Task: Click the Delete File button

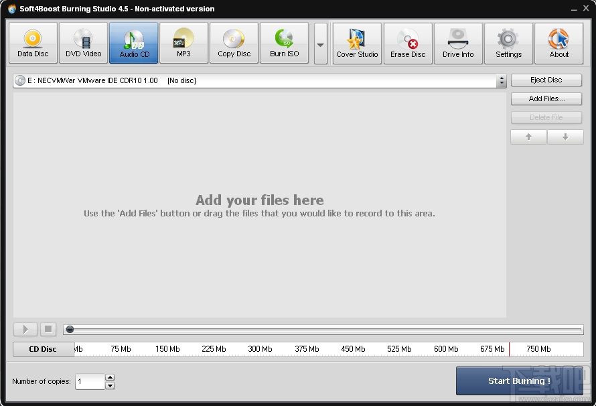Action: (x=546, y=117)
